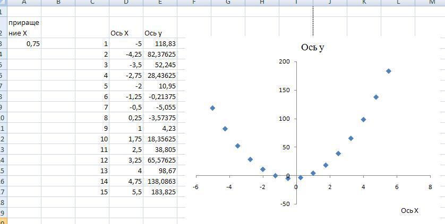Select X value cell -1,25
The width and height of the screenshot is (445, 224).
click(126, 96)
